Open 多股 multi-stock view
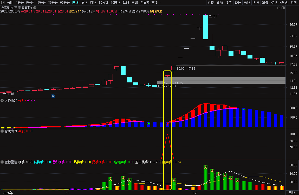The image size is (299, 195). pyautogui.click(x=229, y=3)
